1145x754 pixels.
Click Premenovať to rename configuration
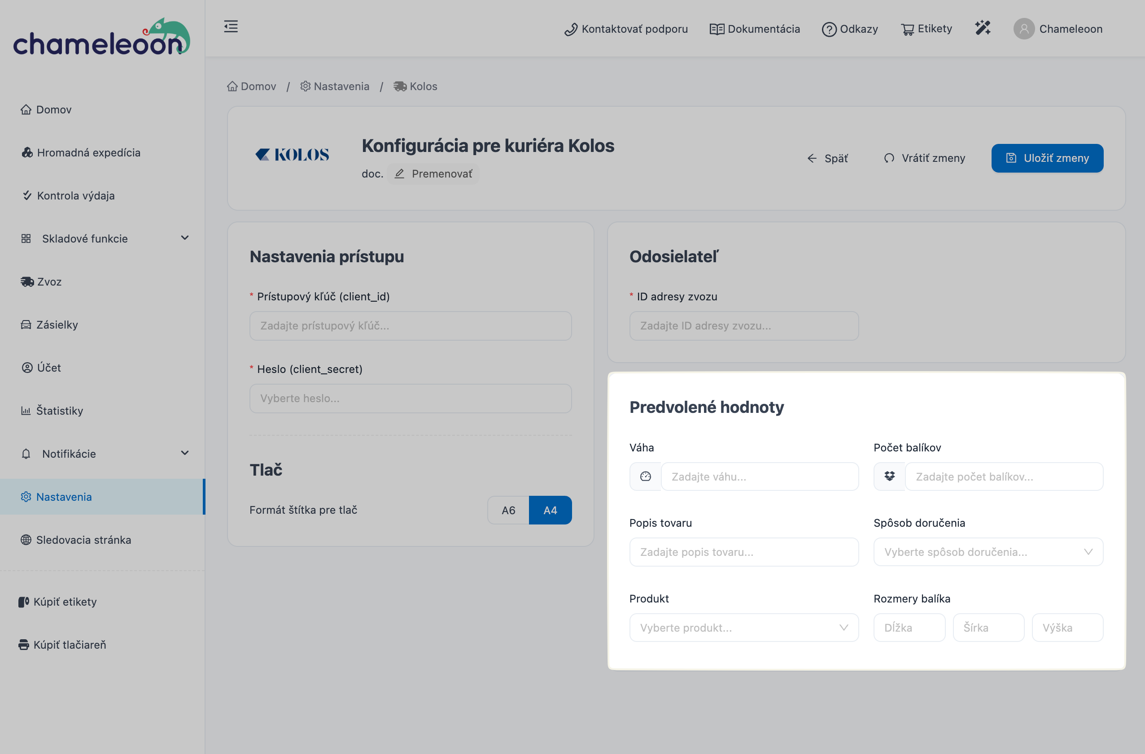433,173
